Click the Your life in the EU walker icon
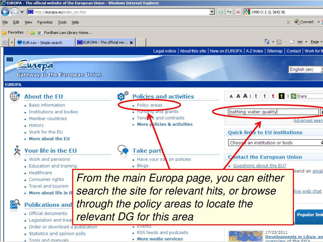Screen dimensions: 323x242 17,151
